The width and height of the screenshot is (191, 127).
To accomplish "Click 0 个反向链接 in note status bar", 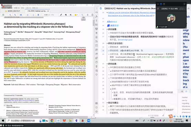I will click(x=153, y=115).
